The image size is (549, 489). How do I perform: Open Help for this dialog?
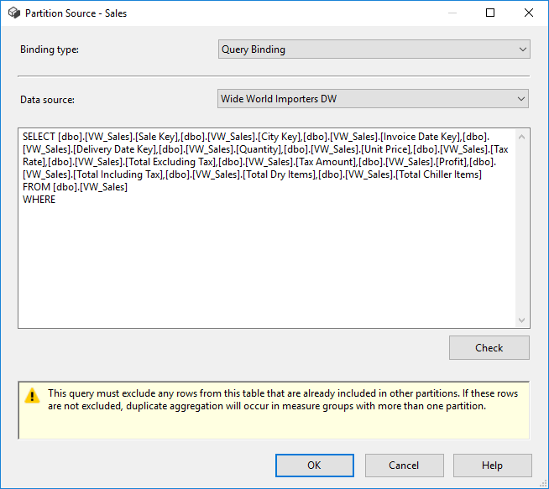(492, 466)
